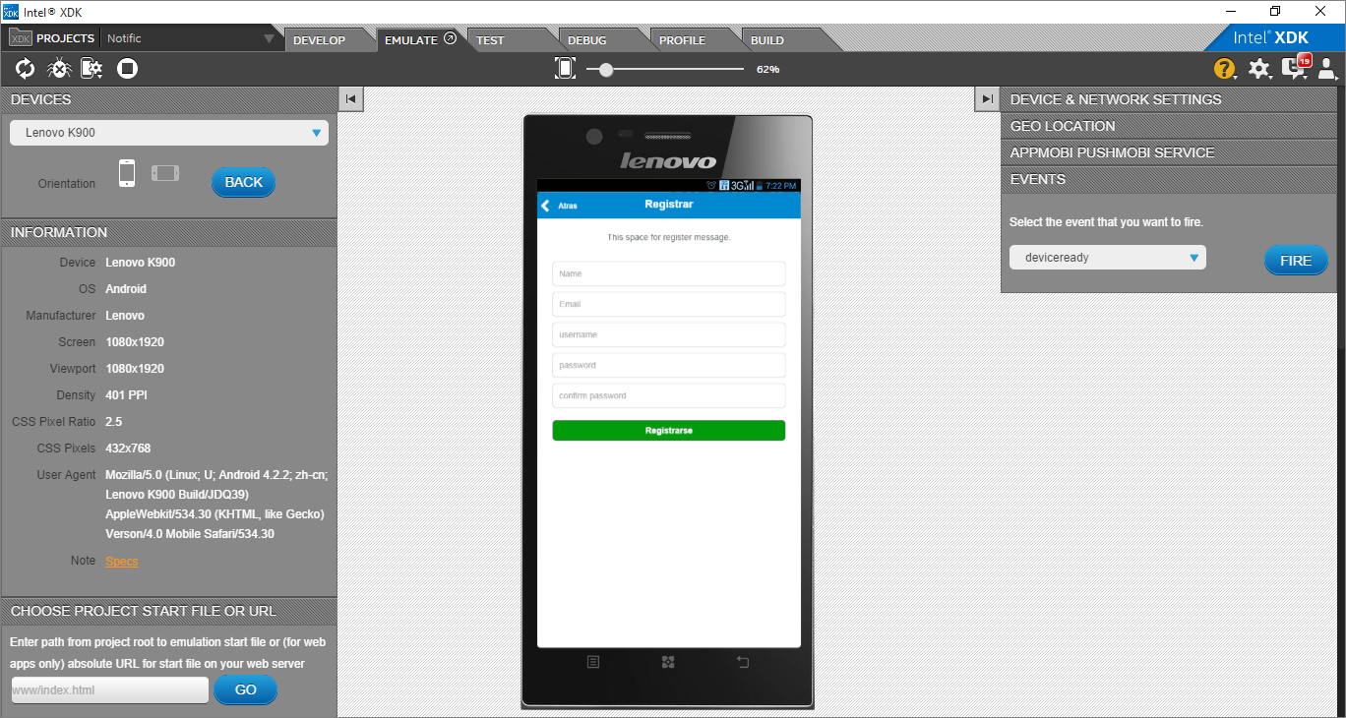
Task: Click in the Name field
Action: click(x=669, y=273)
